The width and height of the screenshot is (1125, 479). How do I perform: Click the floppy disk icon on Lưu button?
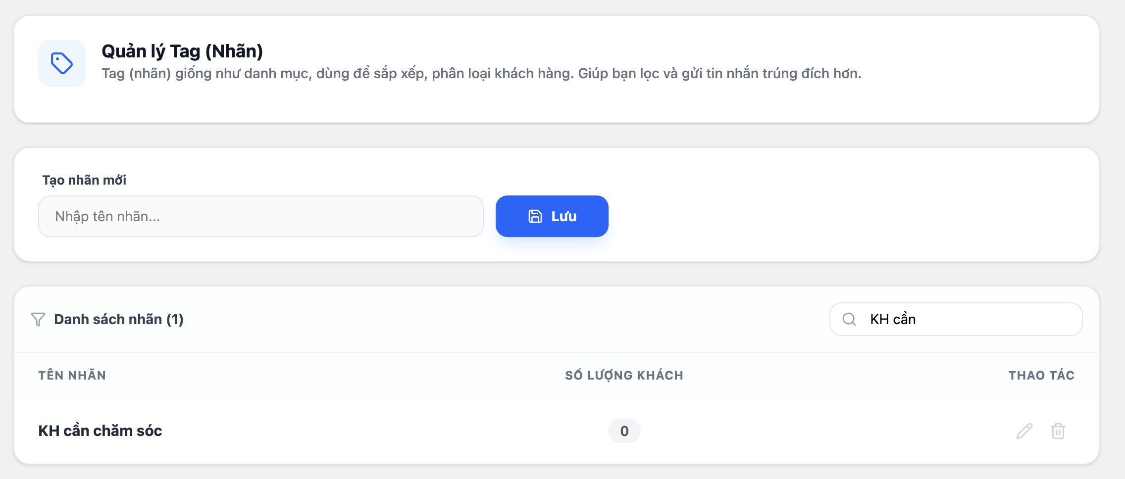point(535,216)
